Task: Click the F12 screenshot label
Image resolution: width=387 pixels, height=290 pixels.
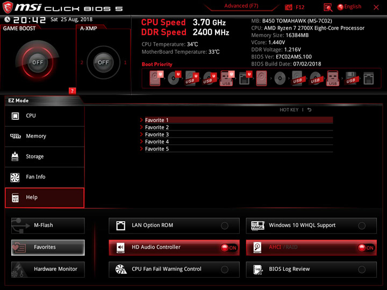Action: pos(300,7)
